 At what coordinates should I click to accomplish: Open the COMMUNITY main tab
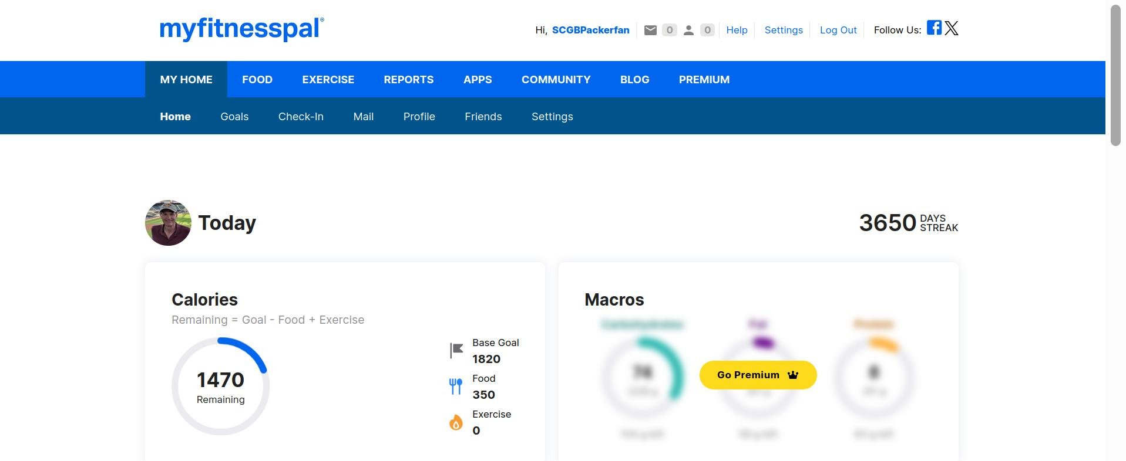pyautogui.click(x=556, y=79)
